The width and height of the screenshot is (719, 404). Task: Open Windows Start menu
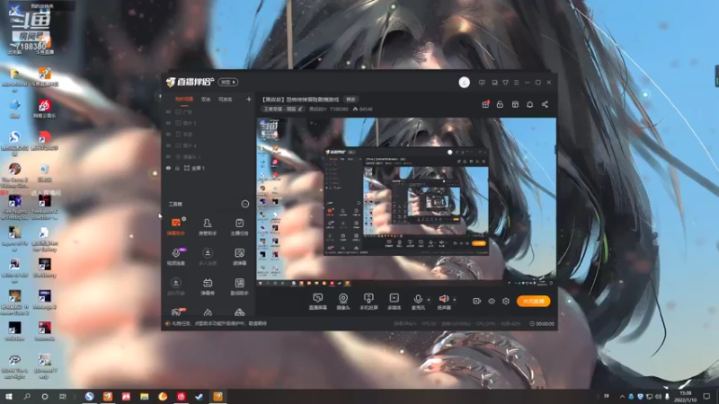tap(9, 396)
